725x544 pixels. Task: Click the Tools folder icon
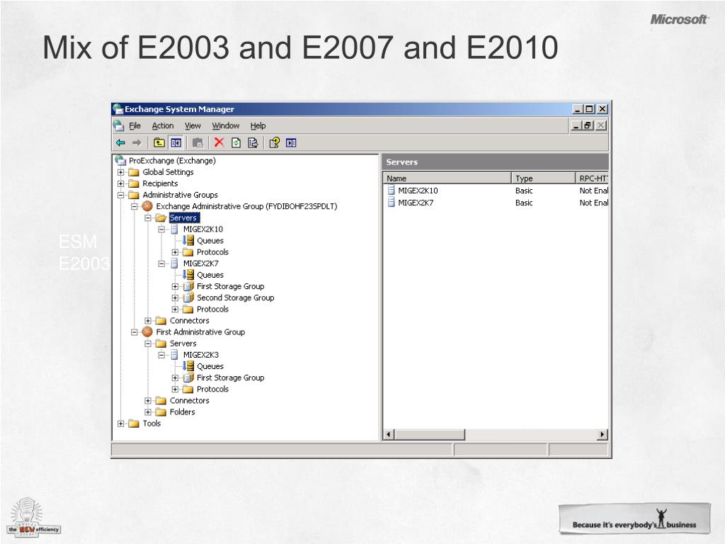[134, 424]
